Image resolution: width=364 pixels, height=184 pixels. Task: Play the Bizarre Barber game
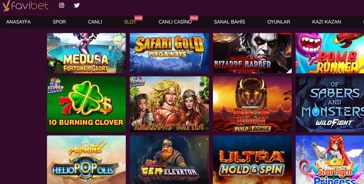[x=252, y=53]
